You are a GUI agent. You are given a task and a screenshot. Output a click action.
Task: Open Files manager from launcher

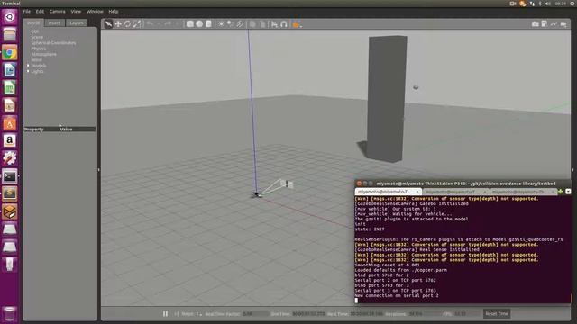(10, 35)
